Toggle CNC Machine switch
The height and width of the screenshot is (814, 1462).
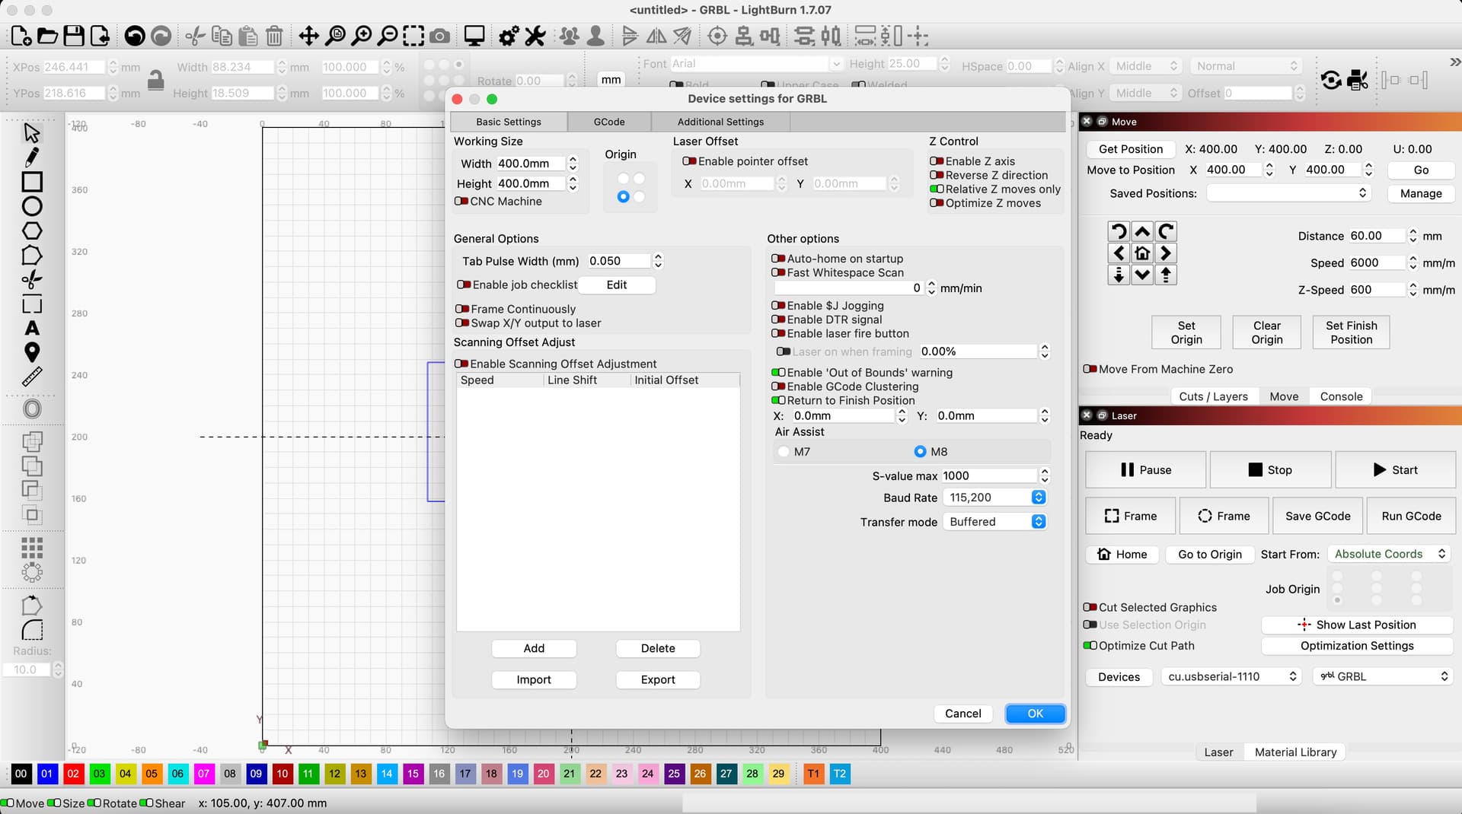click(x=461, y=201)
